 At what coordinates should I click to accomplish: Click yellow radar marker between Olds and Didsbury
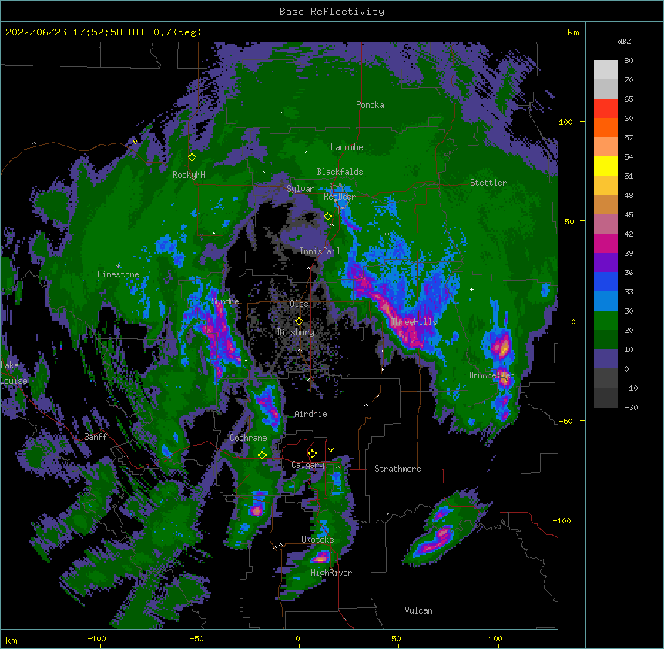299,321
